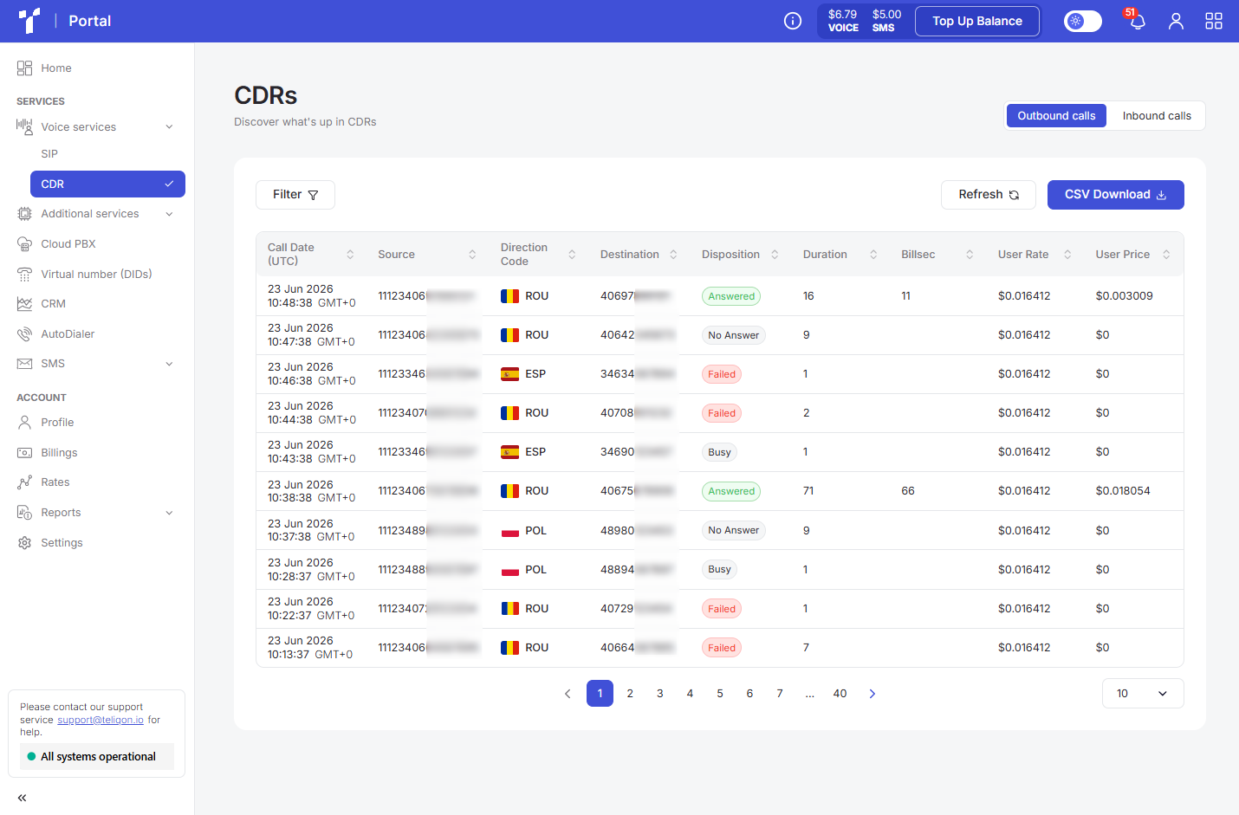
Task: Click Busy badge in 10:43:38 row
Action: [719, 452]
